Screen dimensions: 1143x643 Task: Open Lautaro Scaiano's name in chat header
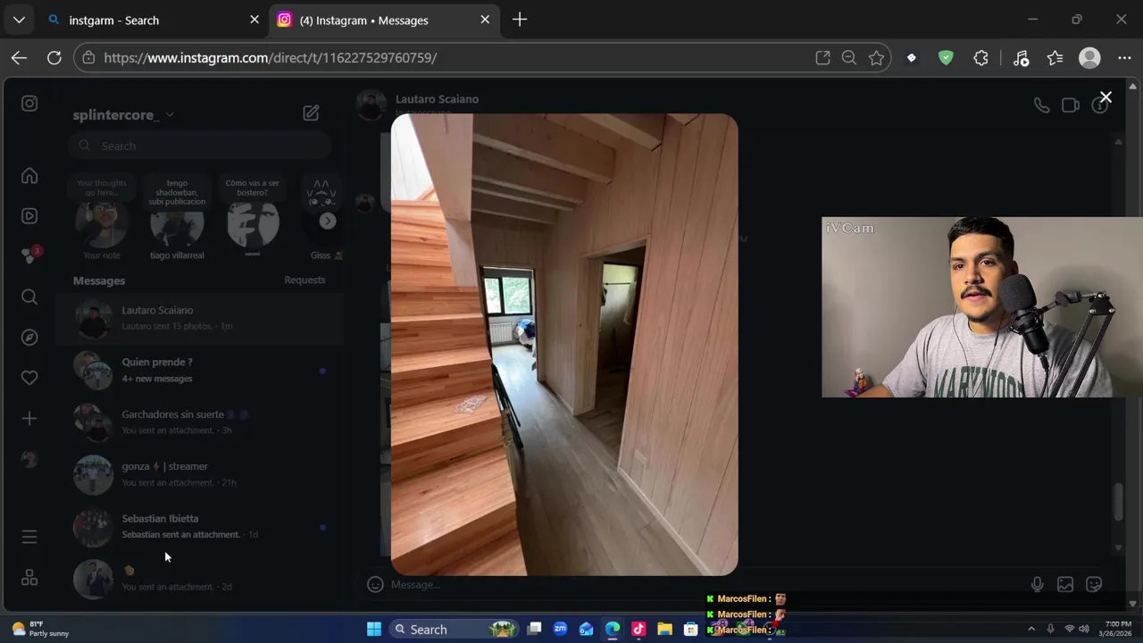coord(437,99)
